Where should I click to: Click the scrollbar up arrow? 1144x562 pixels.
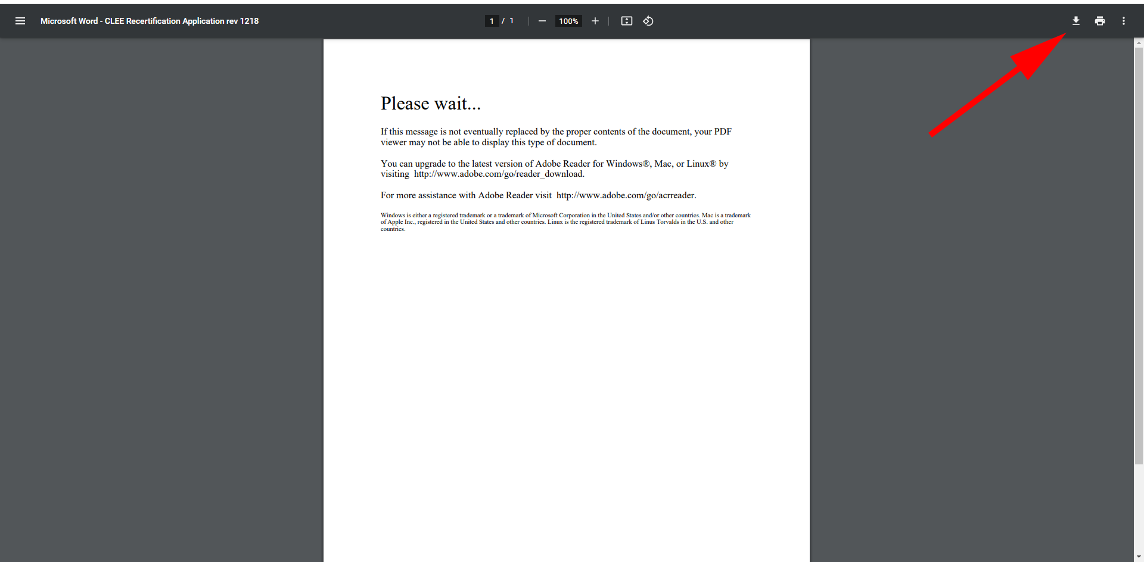(1139, 43)
